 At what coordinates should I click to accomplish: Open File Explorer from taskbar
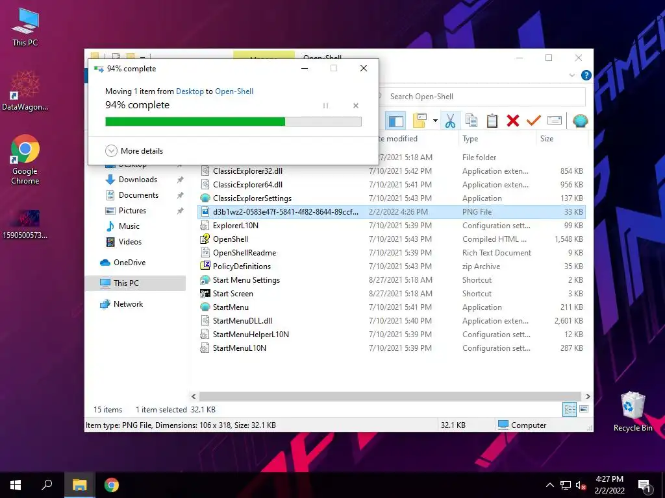tap(80, 485)
